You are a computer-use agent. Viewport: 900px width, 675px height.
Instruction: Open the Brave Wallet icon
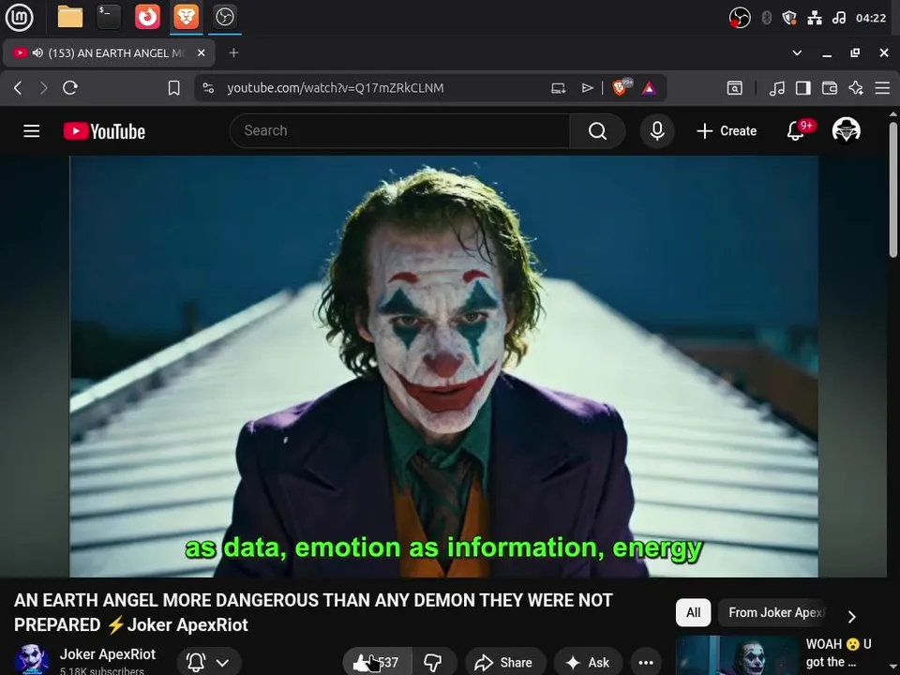pyautogui.click(x=830, y=88)
